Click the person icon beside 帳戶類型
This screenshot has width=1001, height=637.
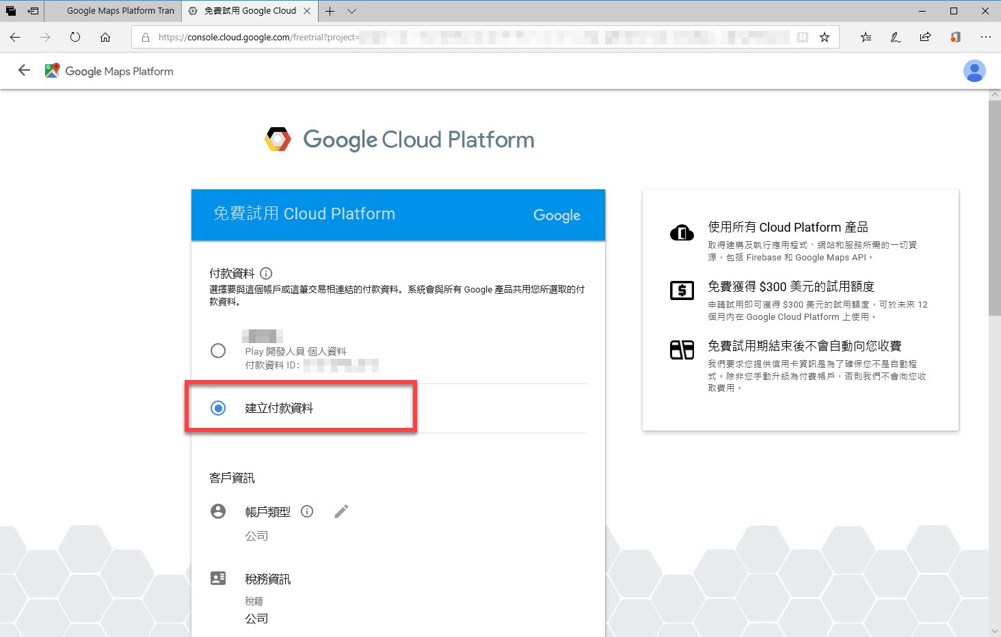click(x=218, y=511)
